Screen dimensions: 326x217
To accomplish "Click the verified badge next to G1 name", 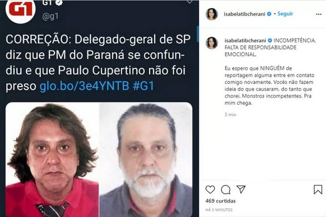I will point(59,3).
